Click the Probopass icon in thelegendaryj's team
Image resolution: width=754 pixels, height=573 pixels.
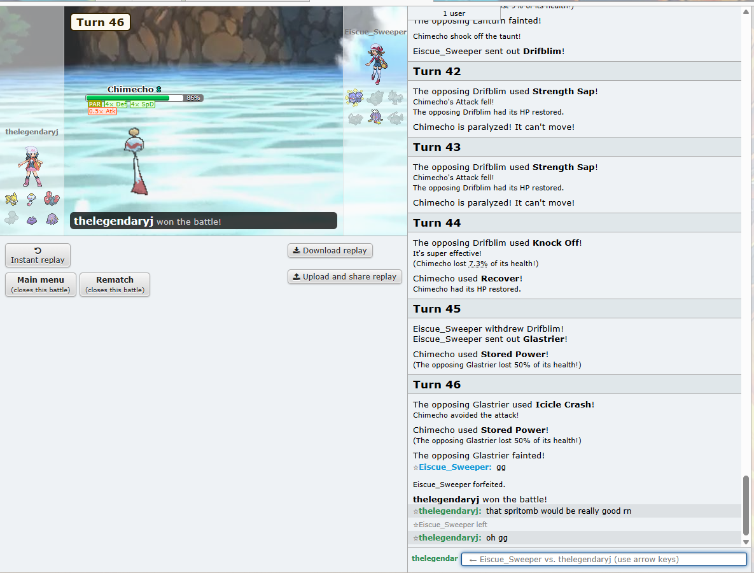(52, 198)
